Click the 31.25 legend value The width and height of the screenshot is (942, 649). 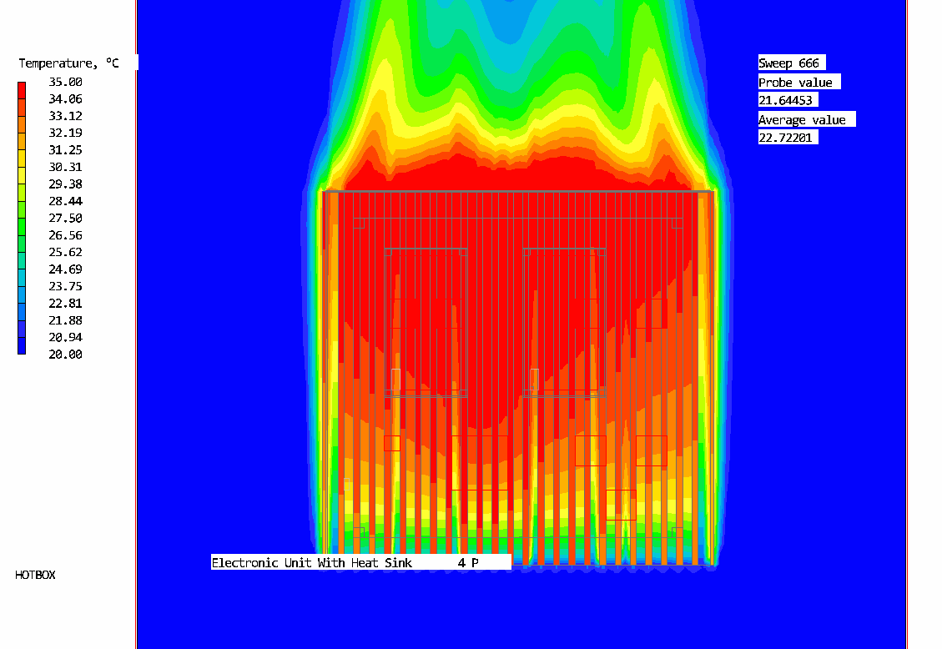pos(64,150)
